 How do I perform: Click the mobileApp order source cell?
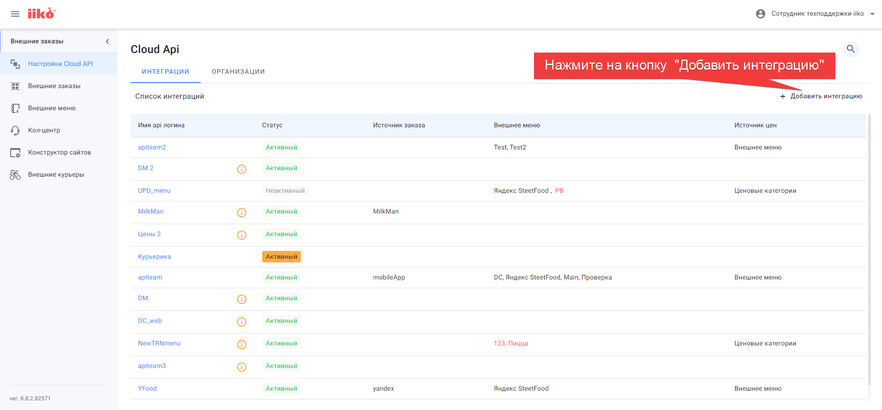(x=389, y=277)
